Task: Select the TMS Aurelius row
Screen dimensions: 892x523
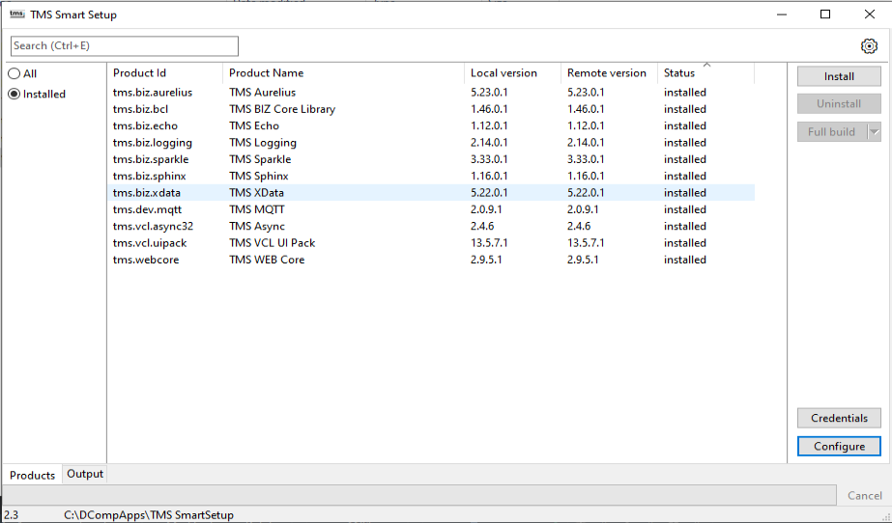Action: (262, 93)
